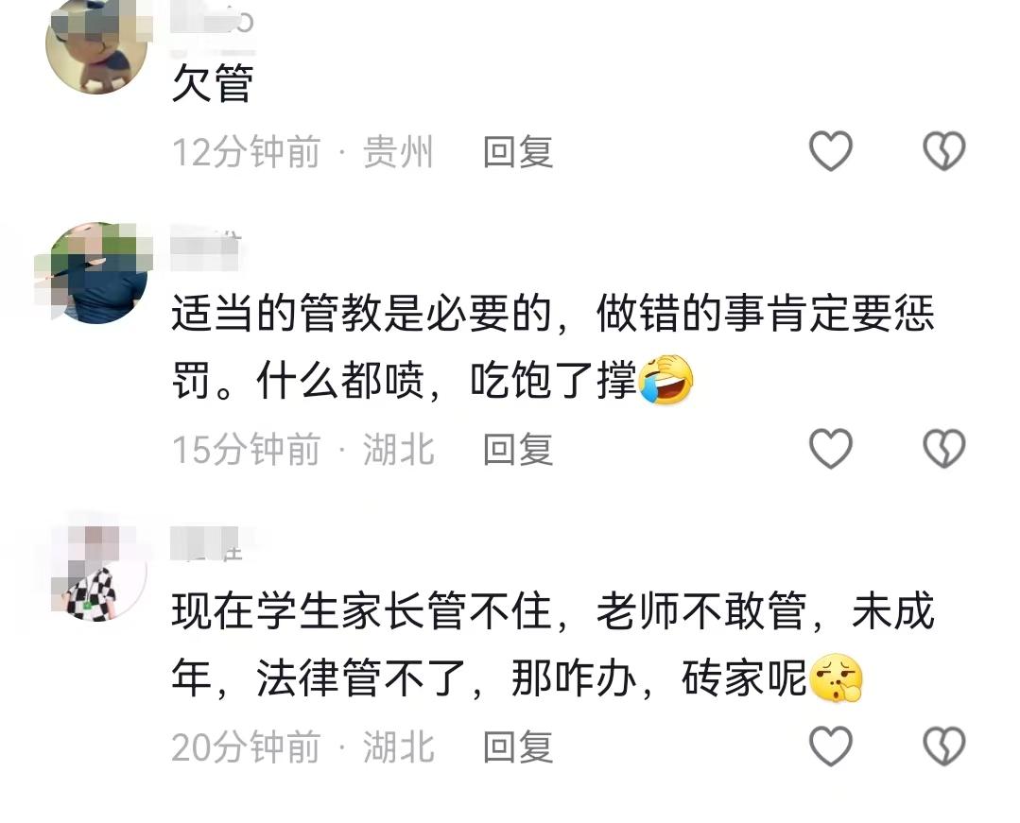Viewport: 1020px width, 823px height.
Task: Open avatar of the '适当的管教' commenter
Action: 96,273
